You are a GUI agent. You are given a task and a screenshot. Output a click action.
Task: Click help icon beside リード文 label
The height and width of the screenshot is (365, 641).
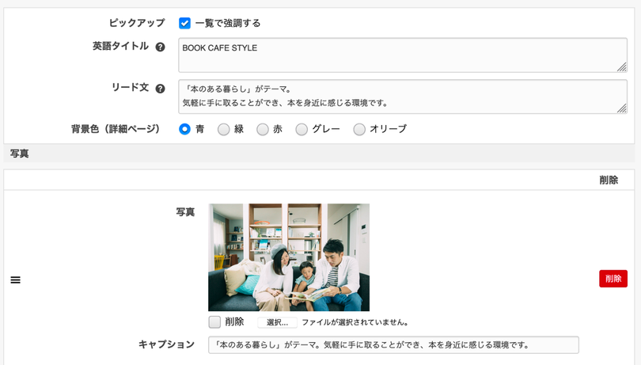pos(161,89)
